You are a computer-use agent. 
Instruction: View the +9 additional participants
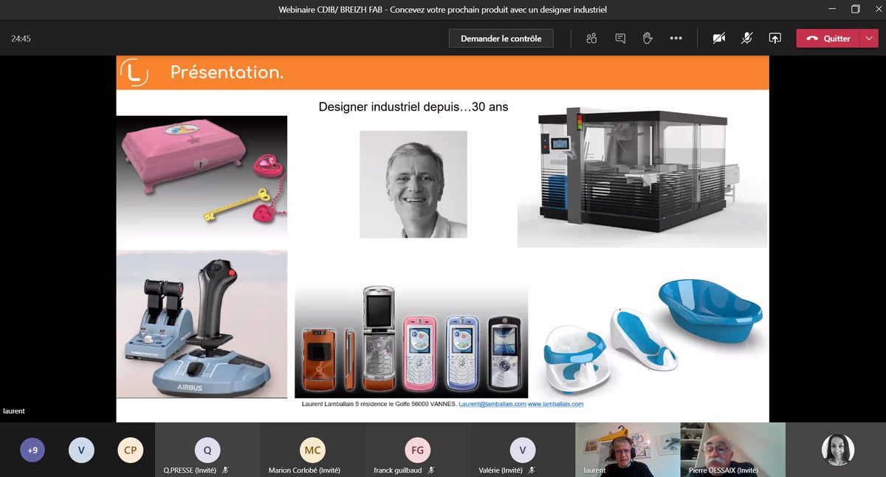pyautogui.click(x=32, y=450)
